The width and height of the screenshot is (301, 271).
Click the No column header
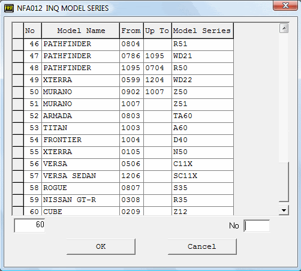(32, 31)
